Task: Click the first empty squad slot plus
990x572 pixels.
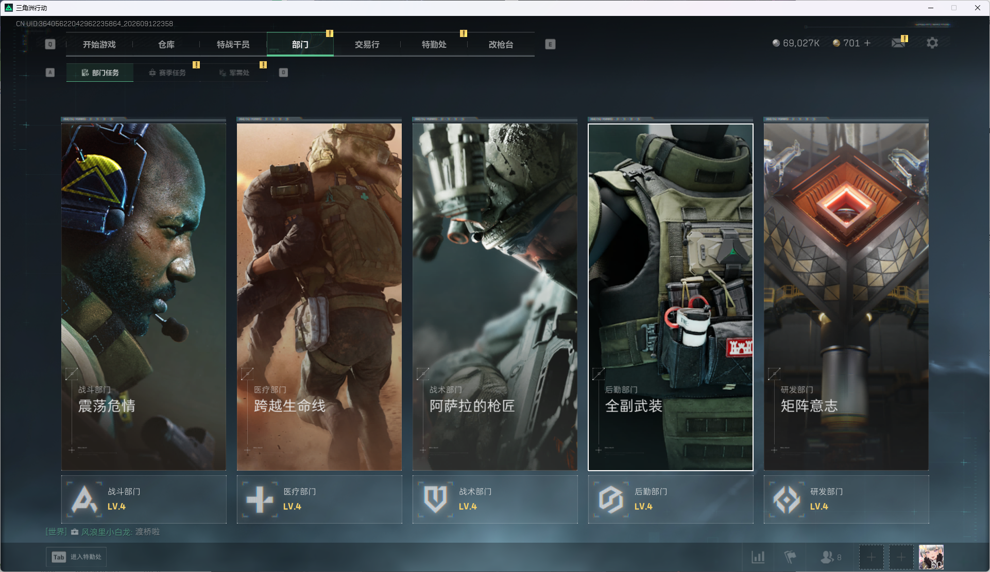Action: 871,557
